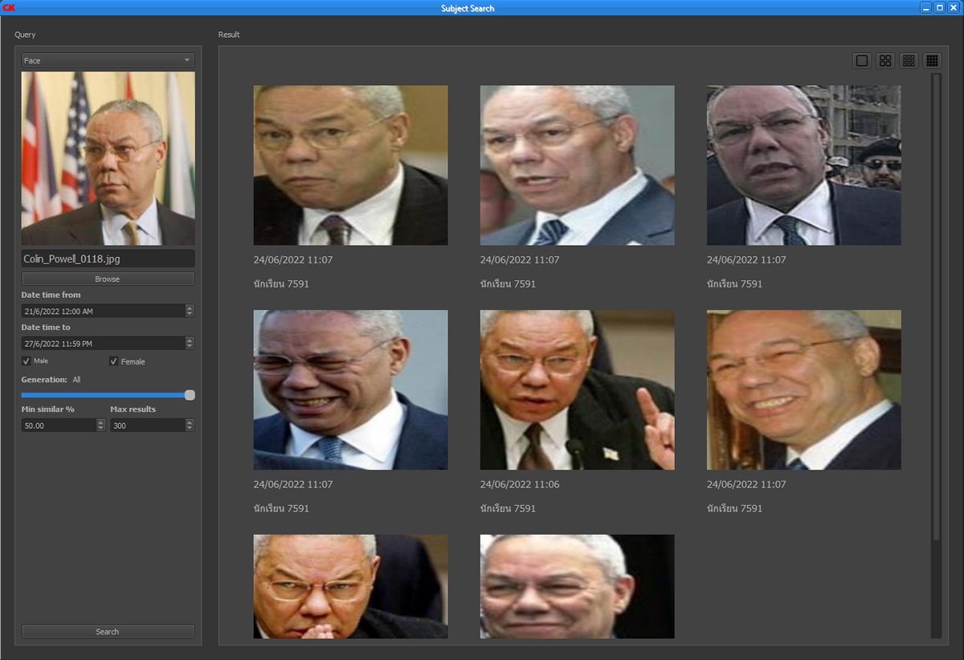Click นักเรียน 7591 label under raised-finger photo

[508, 508]
